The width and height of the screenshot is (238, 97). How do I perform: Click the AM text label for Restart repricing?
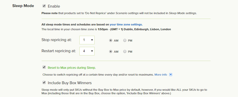click(x=116, y=52)
